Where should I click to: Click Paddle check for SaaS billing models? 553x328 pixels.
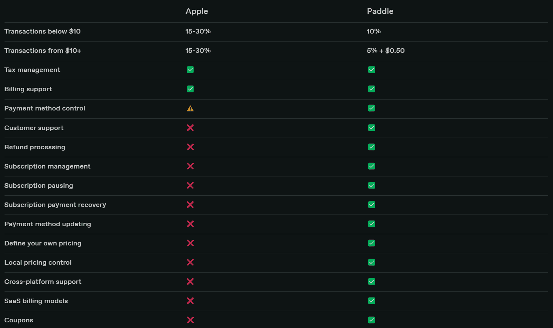tap(372, 301)
